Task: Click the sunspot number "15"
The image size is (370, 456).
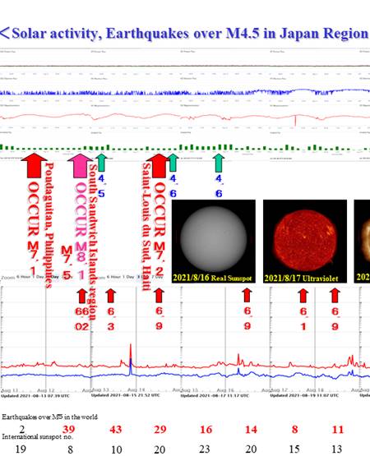Action: (294, 449)
